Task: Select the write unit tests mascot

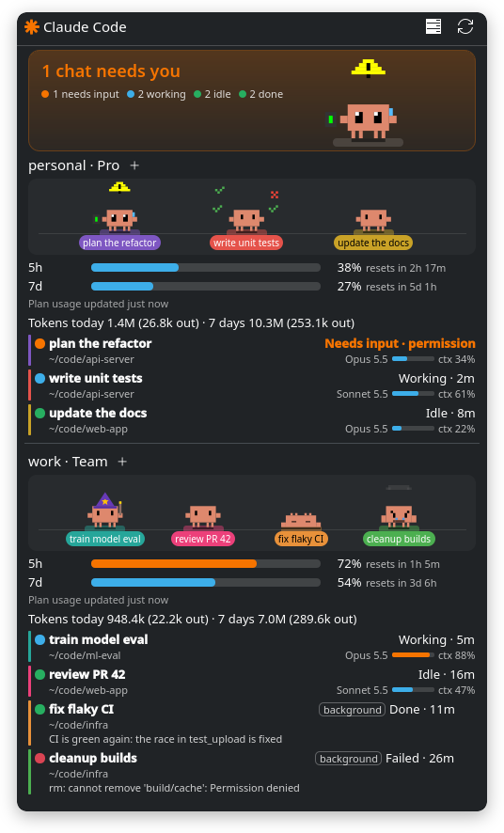Action: coord(246,214)
